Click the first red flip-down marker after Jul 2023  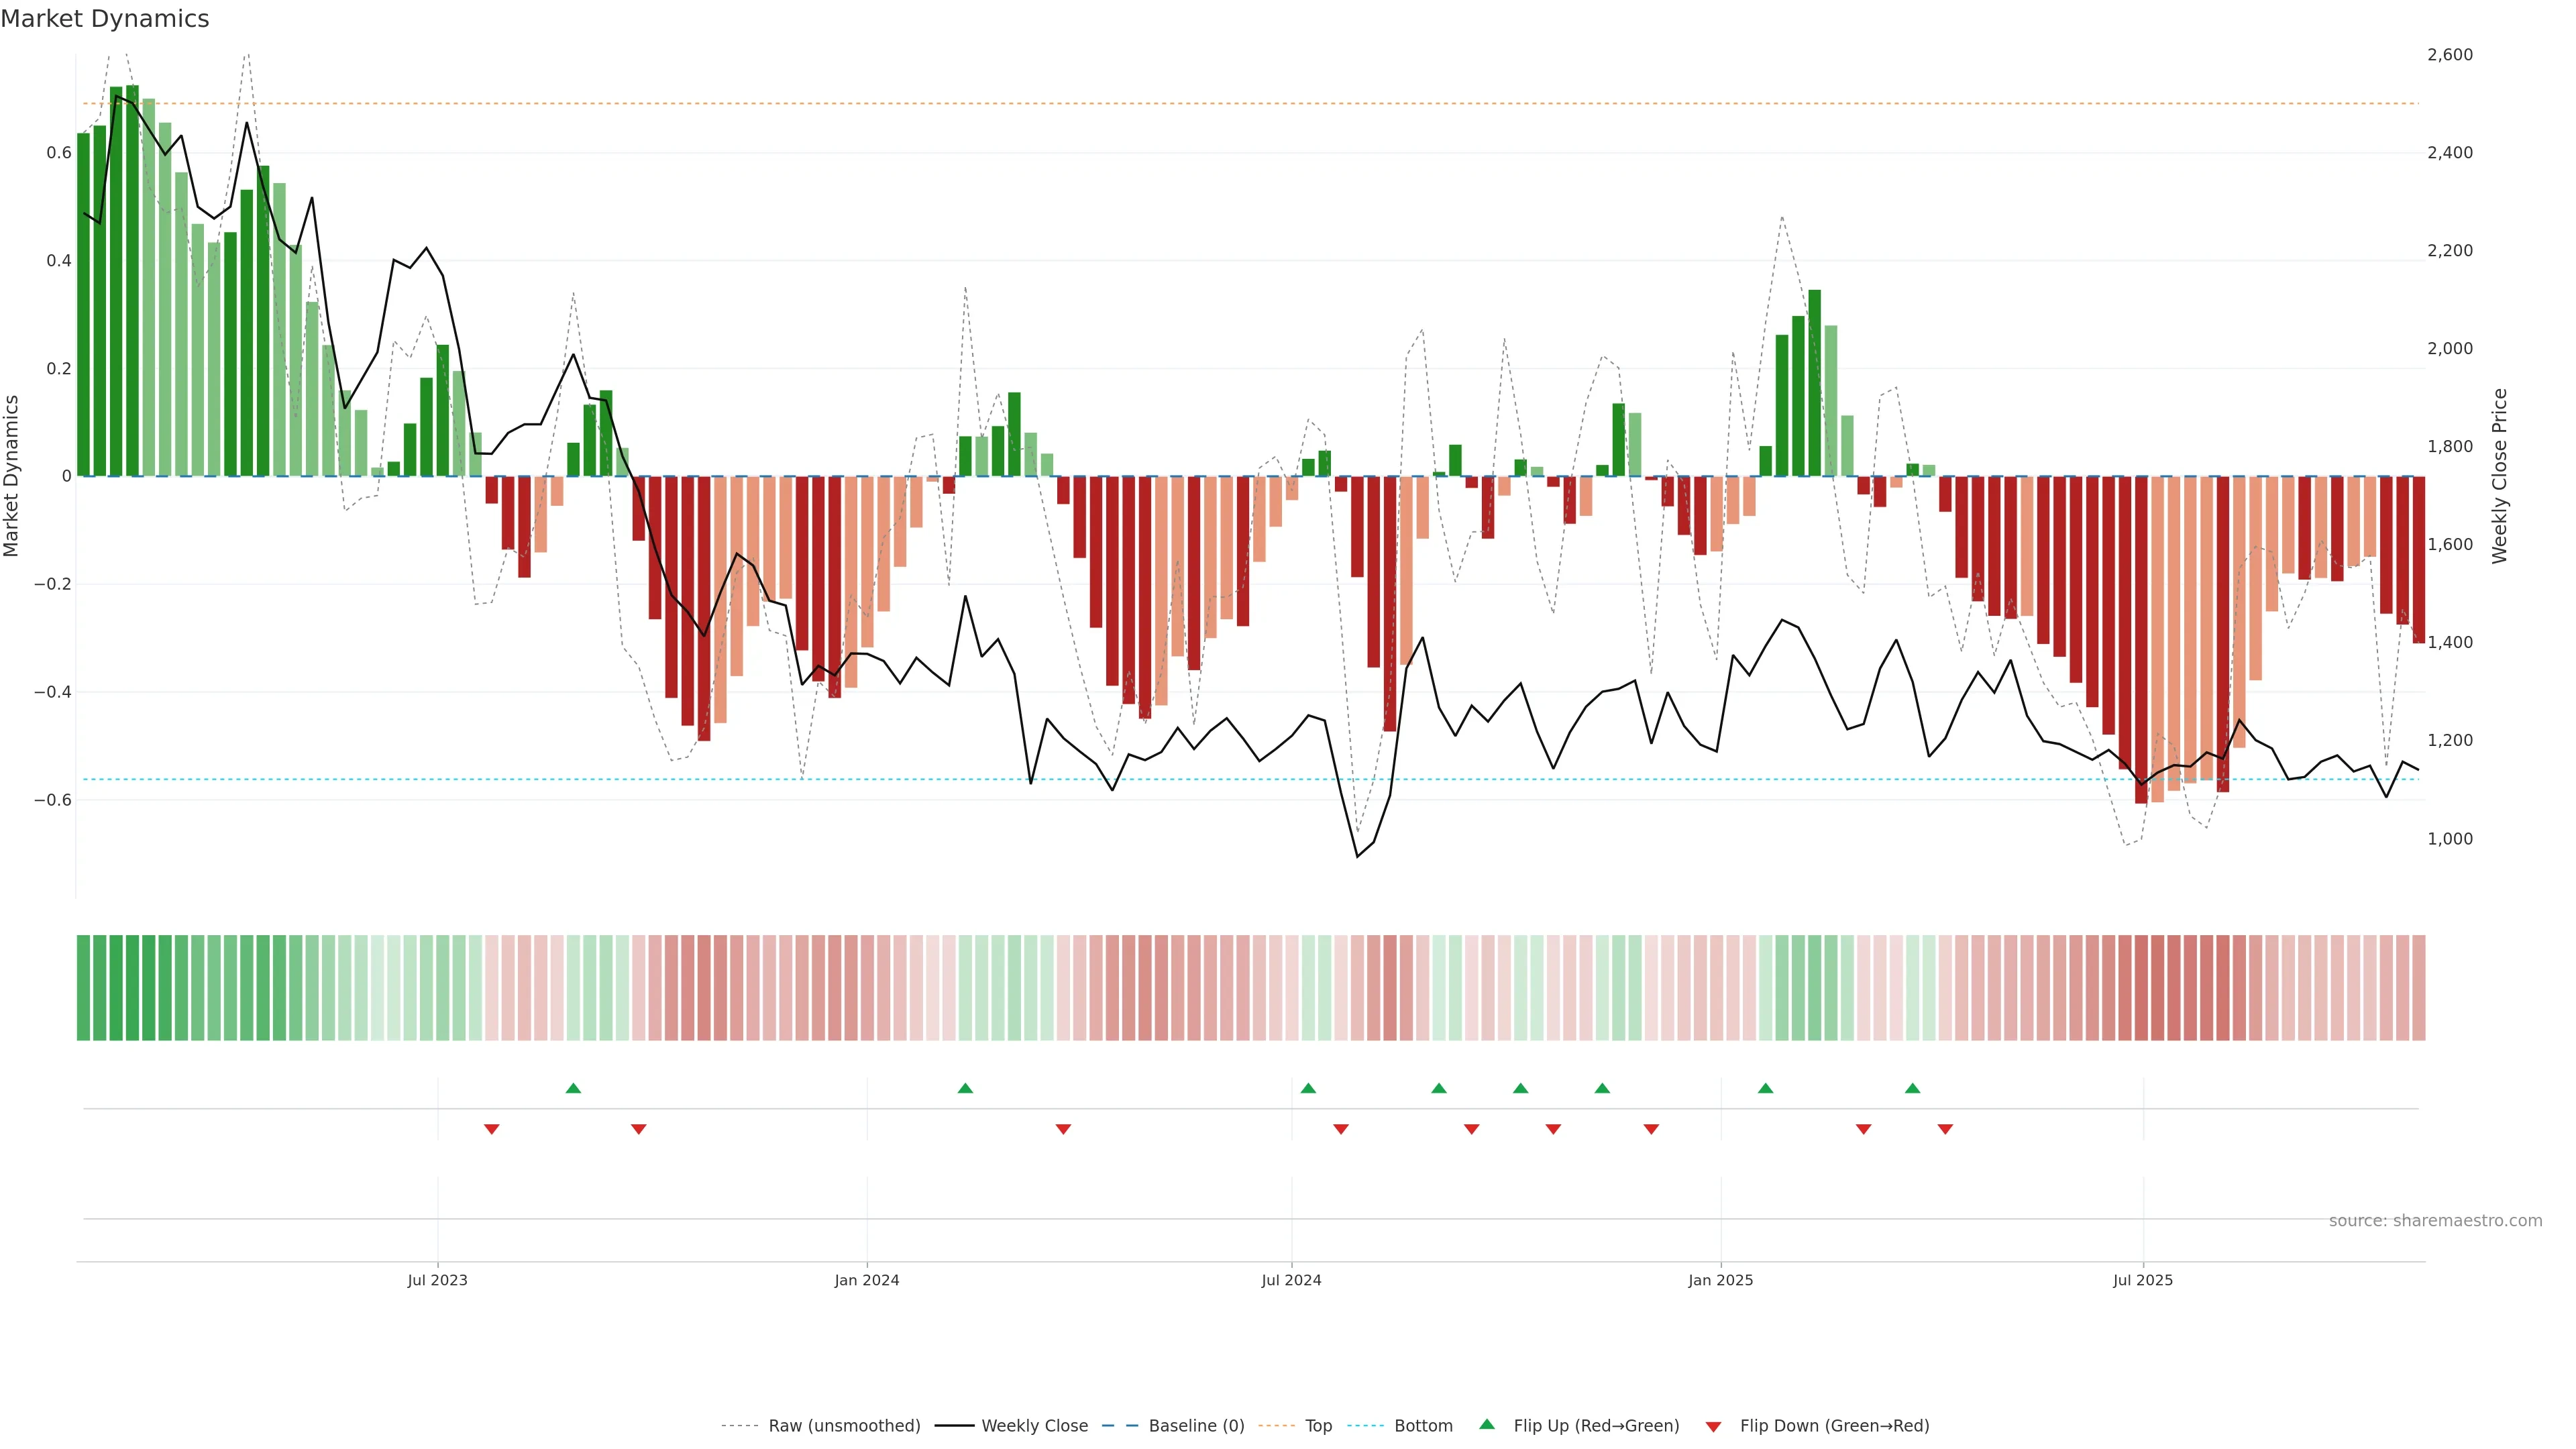tap(491, 1129)
